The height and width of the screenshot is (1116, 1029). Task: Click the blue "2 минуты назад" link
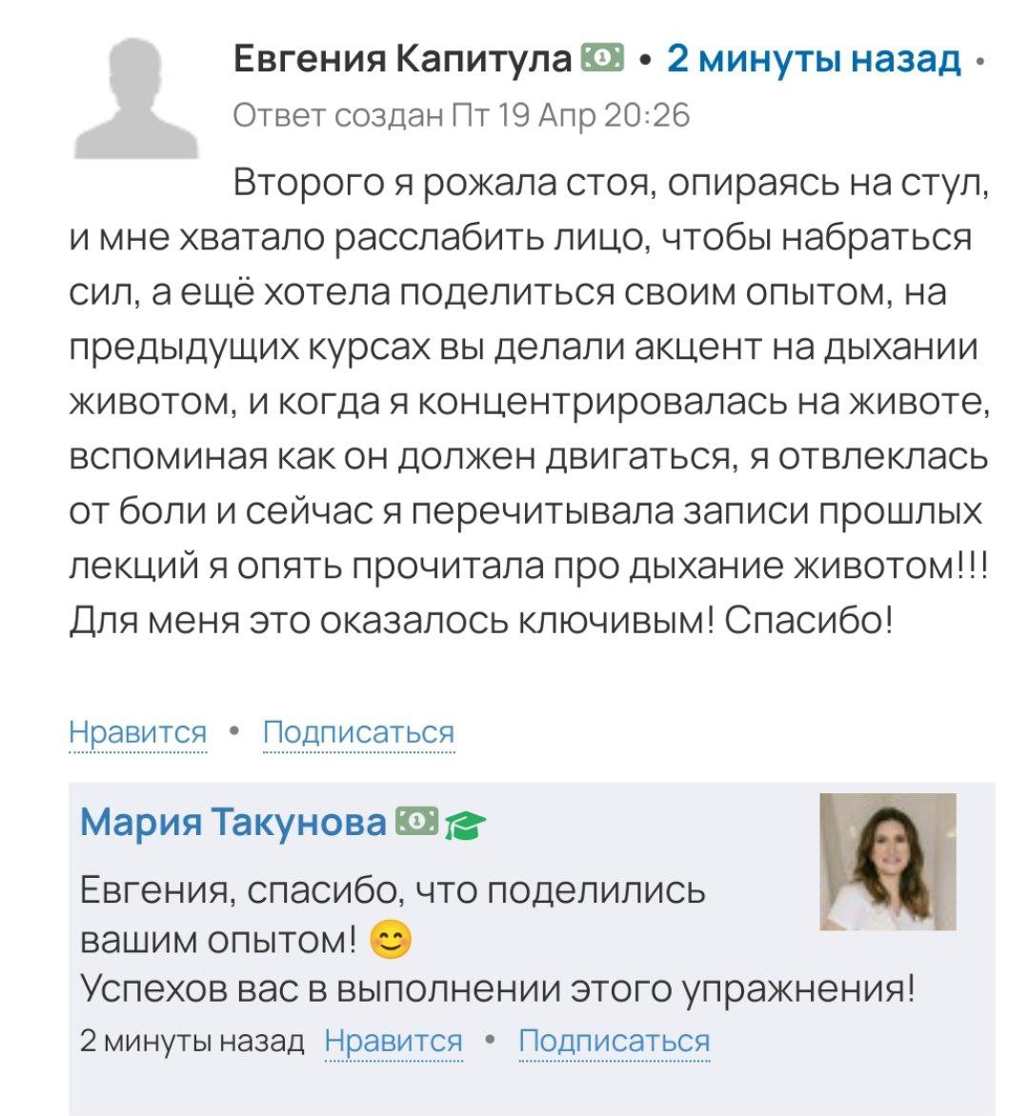[x=814, y=59]
